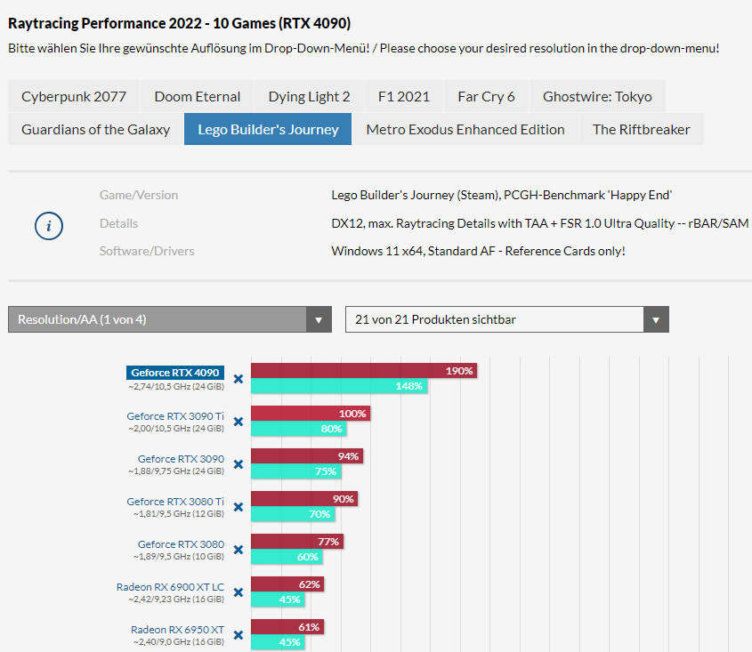
Task: Click the turquoise 148% bar of RTX 4090
Action: click(339, 386)
